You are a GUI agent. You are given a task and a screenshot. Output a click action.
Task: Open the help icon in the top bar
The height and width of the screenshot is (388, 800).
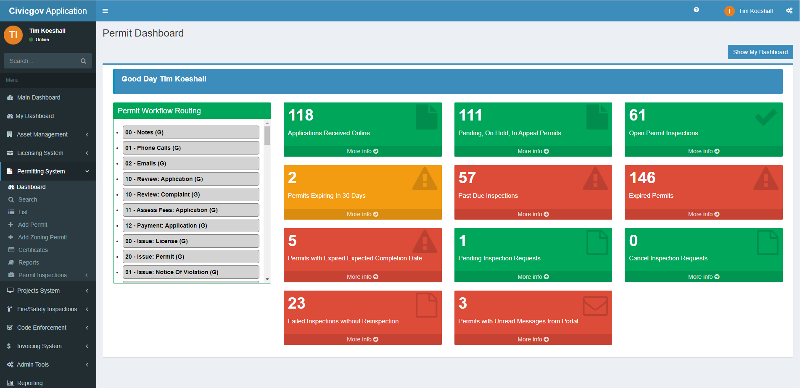tap(696, 10)
